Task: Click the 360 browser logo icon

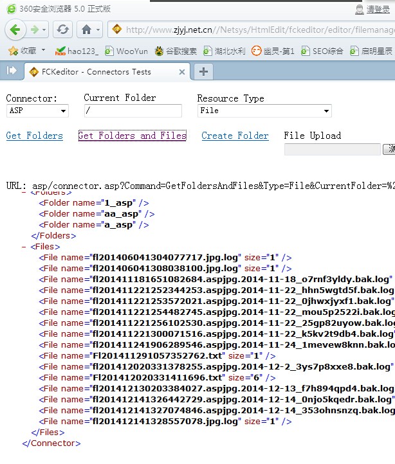Action: coord(12,9)
